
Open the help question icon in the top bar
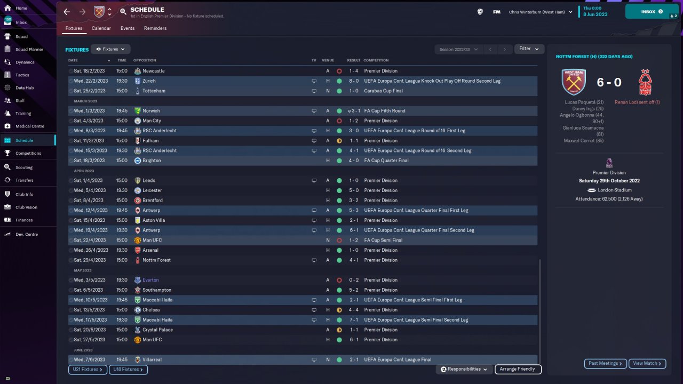click(x=480, y=12)
